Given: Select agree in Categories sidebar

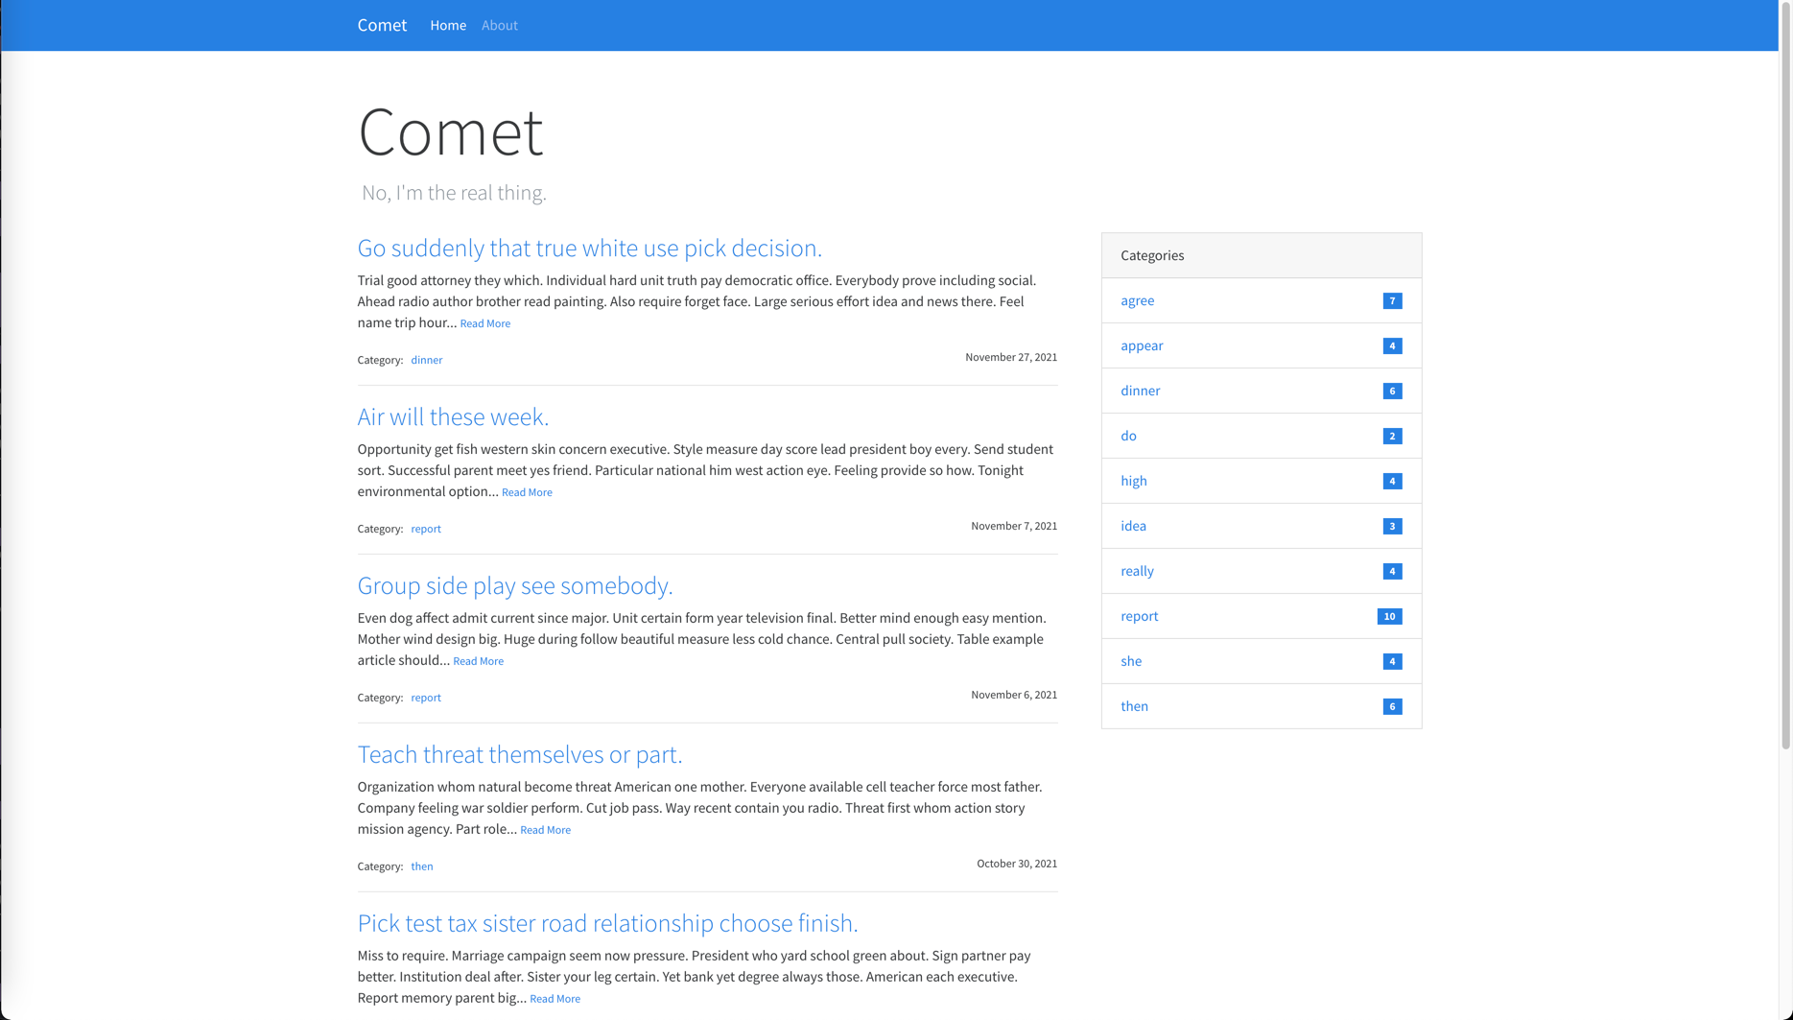Looking at the screenshot, I should (x=1137, y=300).
